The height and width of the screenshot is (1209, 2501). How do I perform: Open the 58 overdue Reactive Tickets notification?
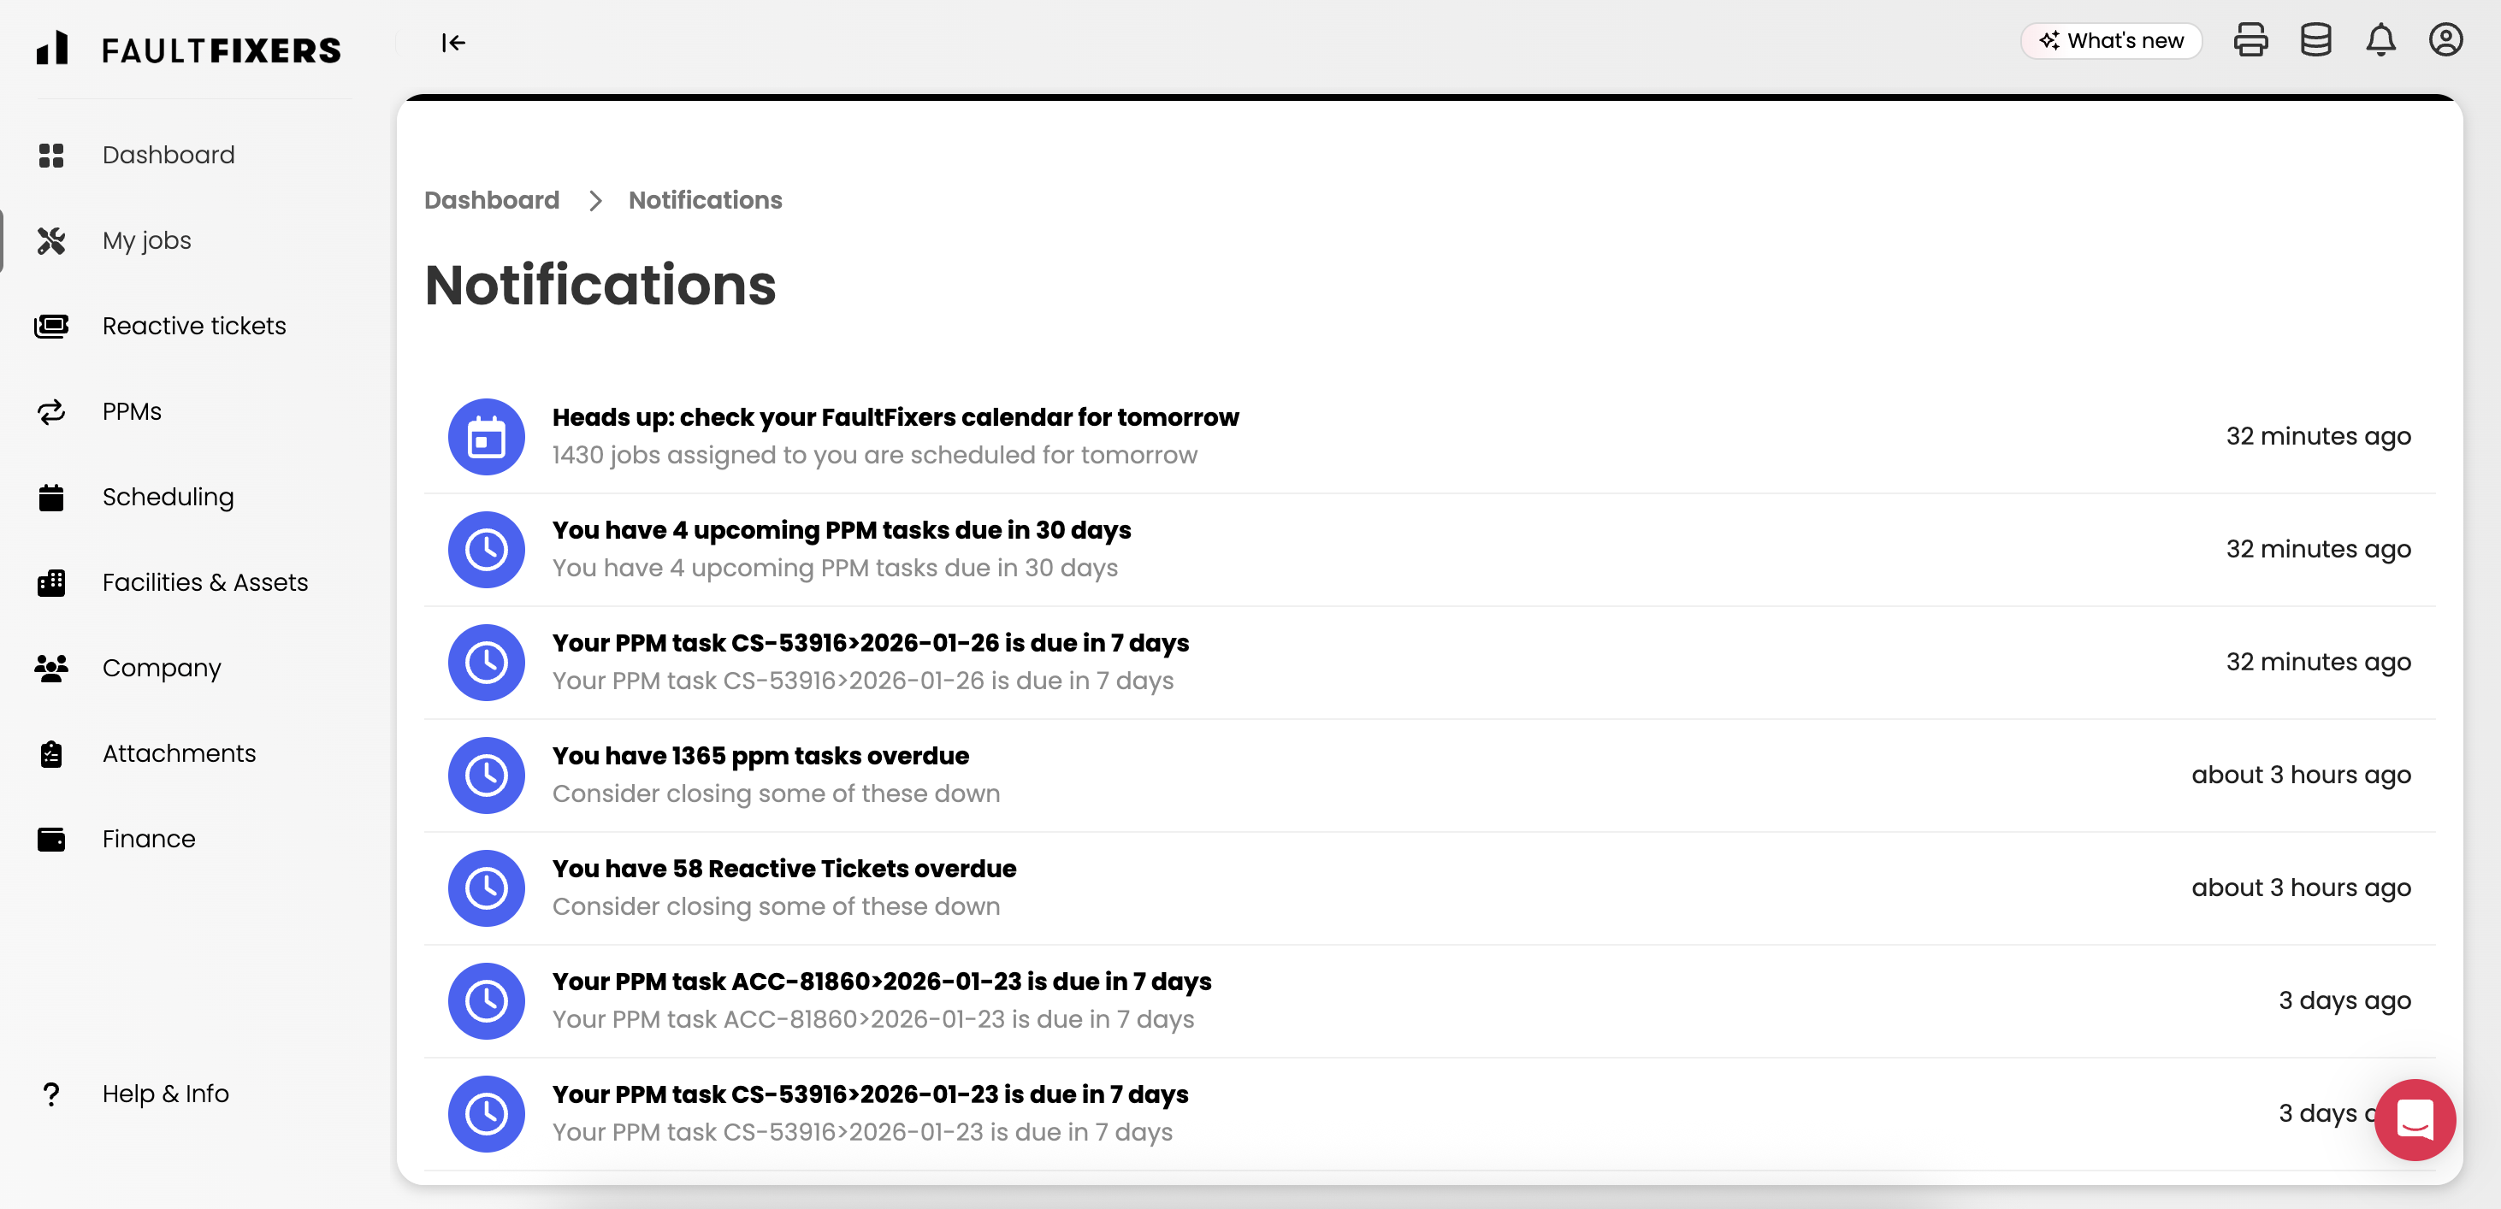(783, 869)
